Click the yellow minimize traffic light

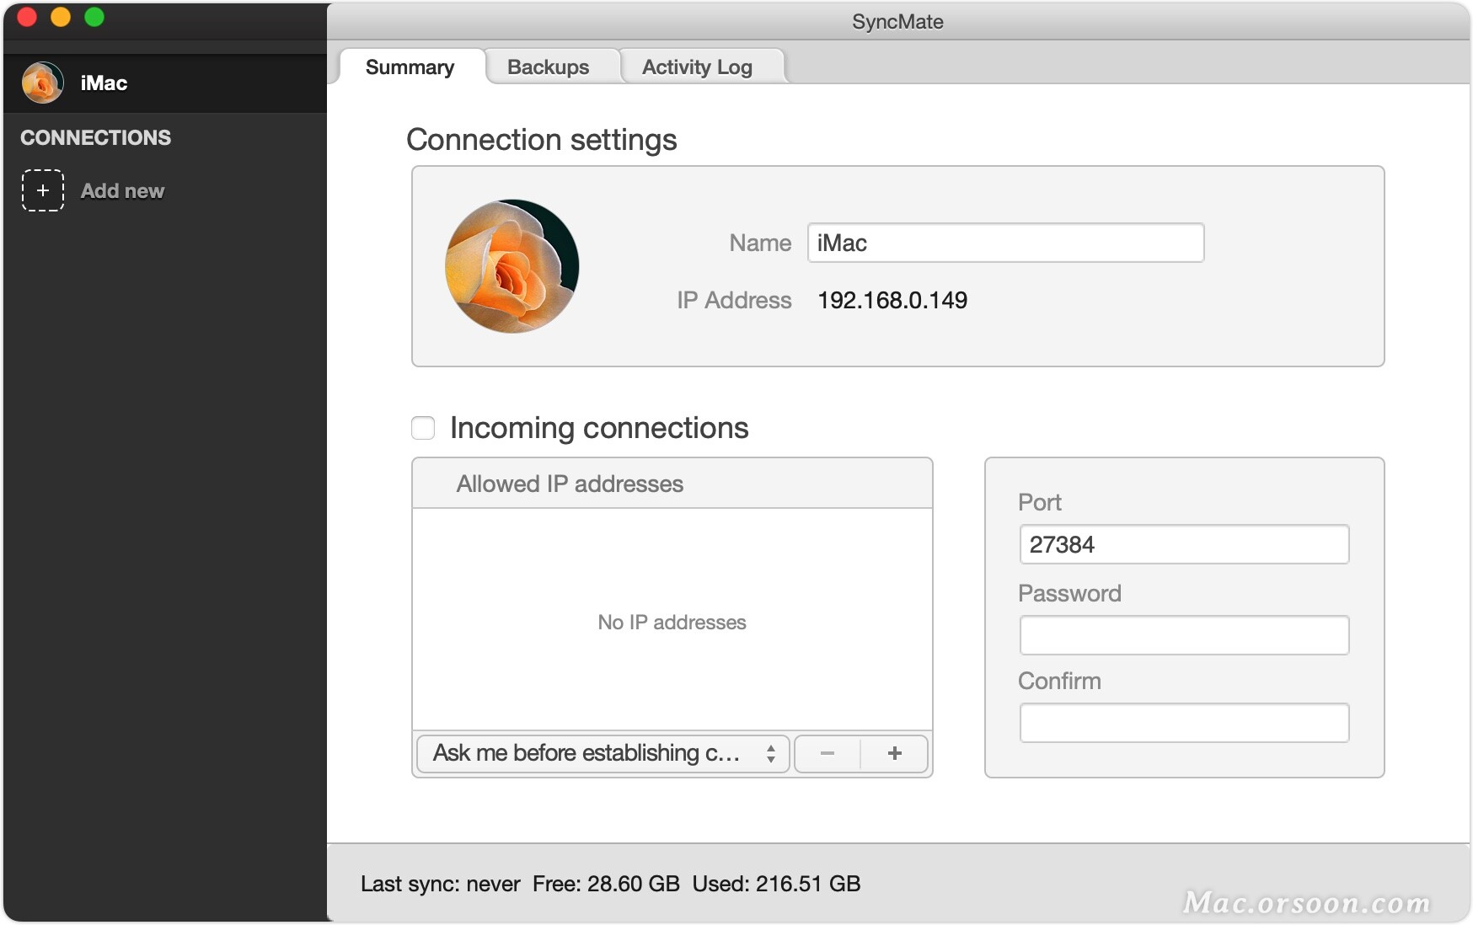point(60,15)
